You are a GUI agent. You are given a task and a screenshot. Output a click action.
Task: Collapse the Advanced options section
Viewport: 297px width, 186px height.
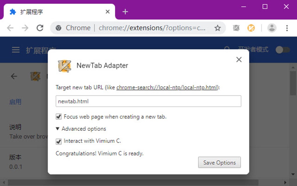(81, 129)
